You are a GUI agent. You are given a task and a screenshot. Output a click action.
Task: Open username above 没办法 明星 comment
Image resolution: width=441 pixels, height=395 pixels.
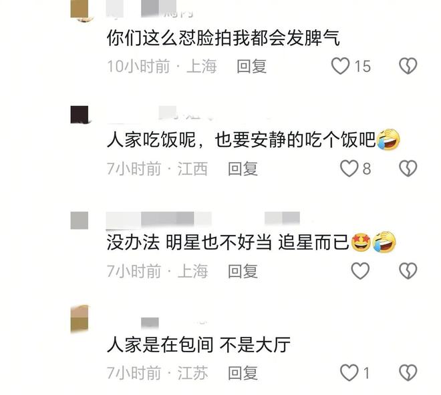[x=203, y=220]
